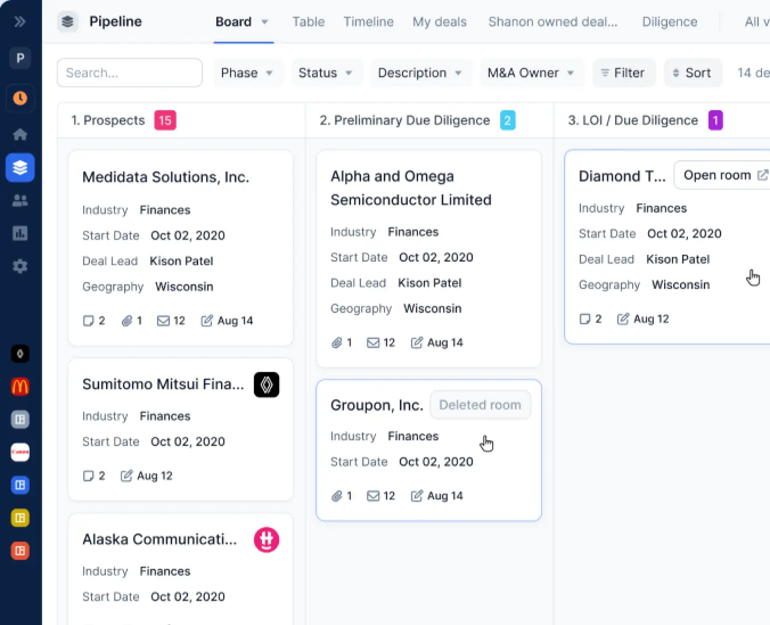Select the Pipelines stack icon in sidebar

point(20,167)
